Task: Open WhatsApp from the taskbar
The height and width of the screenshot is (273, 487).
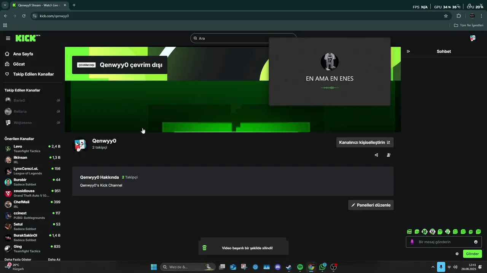Action: pos(322,267)
